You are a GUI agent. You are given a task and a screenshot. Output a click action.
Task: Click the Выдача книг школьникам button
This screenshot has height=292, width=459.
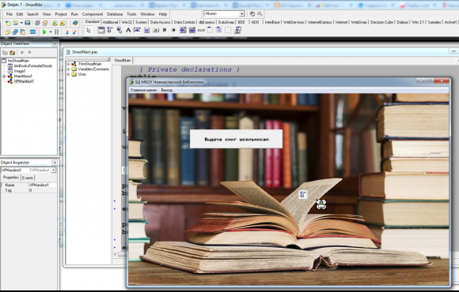pyautogui.click(x=237, y=139)
